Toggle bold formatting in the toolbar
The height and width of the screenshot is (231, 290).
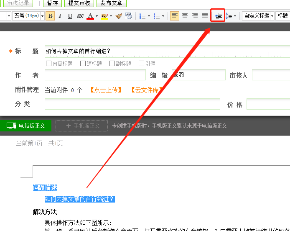click(51, 16)
